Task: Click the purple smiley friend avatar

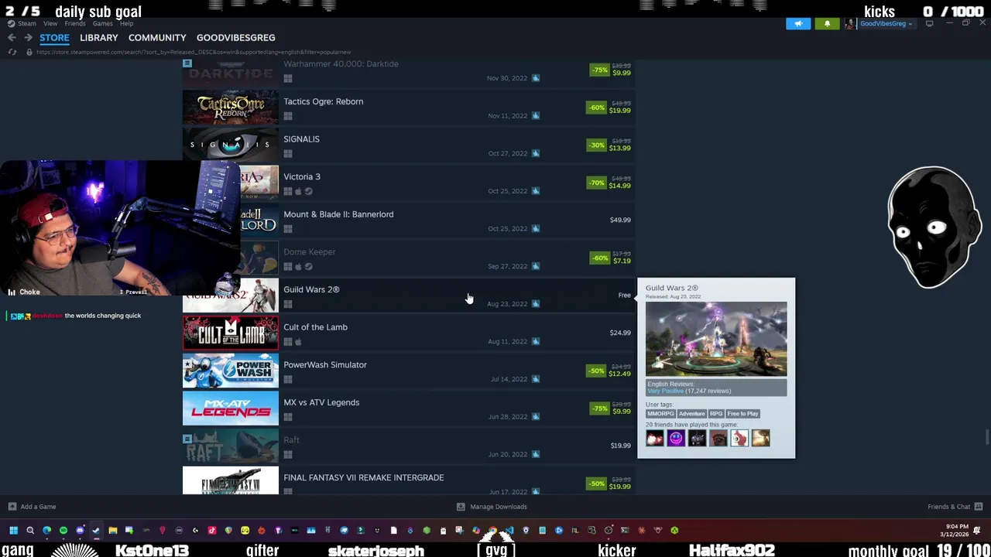Action: (676, 439)
